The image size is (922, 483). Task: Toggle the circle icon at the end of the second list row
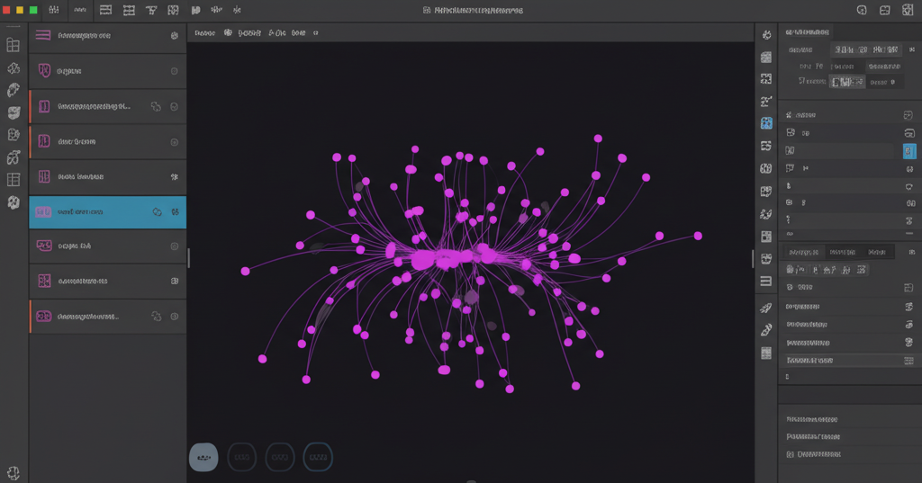(174, 71)
